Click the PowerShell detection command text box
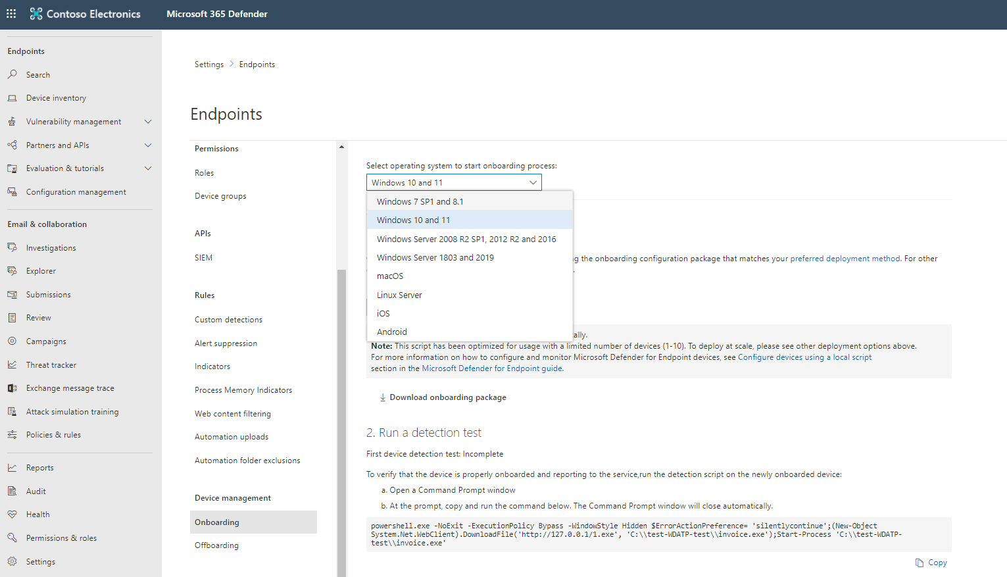 click(x=658, y=534)
